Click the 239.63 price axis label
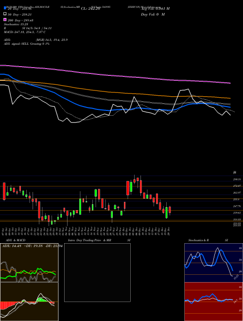The image size is (243, 321). [x=237, y=213]
